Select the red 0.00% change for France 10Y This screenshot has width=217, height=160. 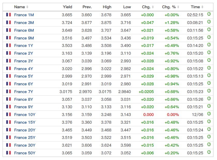pyautogui.click(x=173, y=115)
